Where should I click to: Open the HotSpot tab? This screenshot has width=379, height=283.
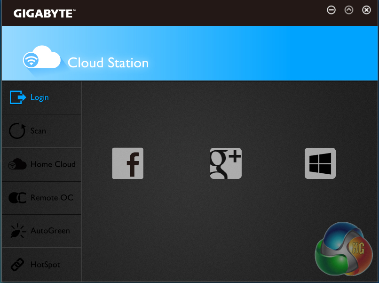click(x=41, y=265)
